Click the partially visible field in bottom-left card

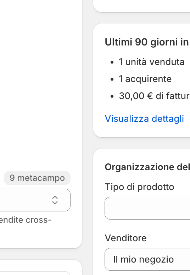[x=35, y=273]
